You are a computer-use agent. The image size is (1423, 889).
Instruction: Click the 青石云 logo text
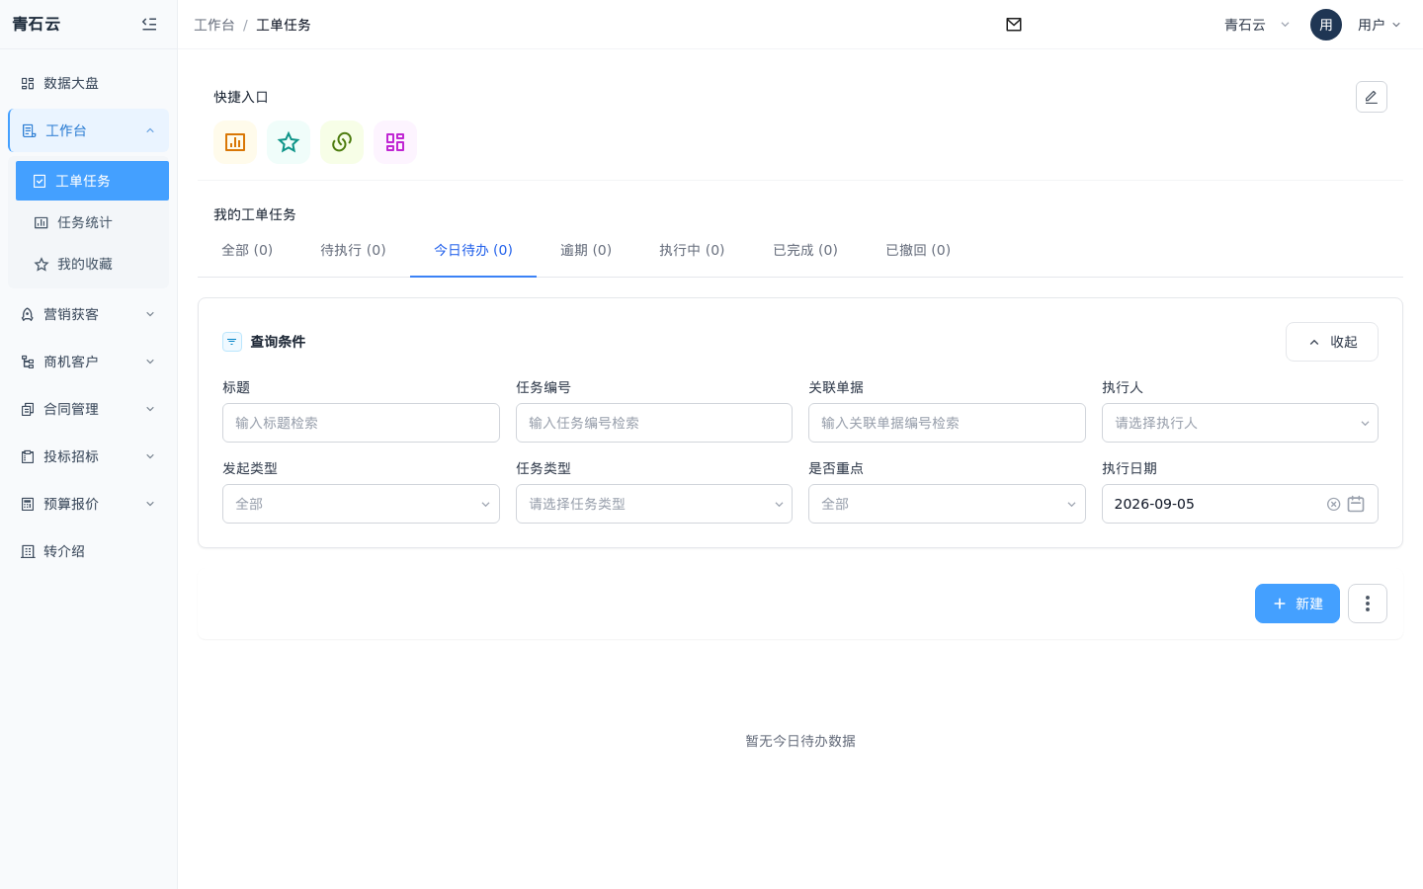point(37,24)
